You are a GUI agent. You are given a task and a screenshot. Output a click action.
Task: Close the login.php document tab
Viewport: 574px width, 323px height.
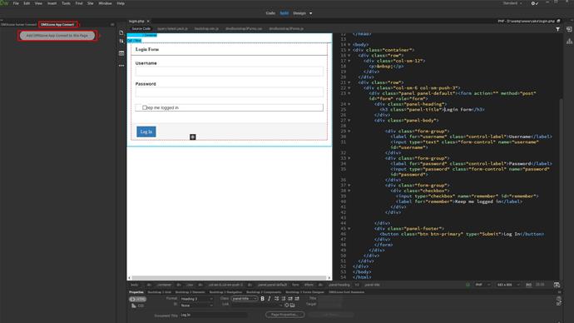[148, 22]
